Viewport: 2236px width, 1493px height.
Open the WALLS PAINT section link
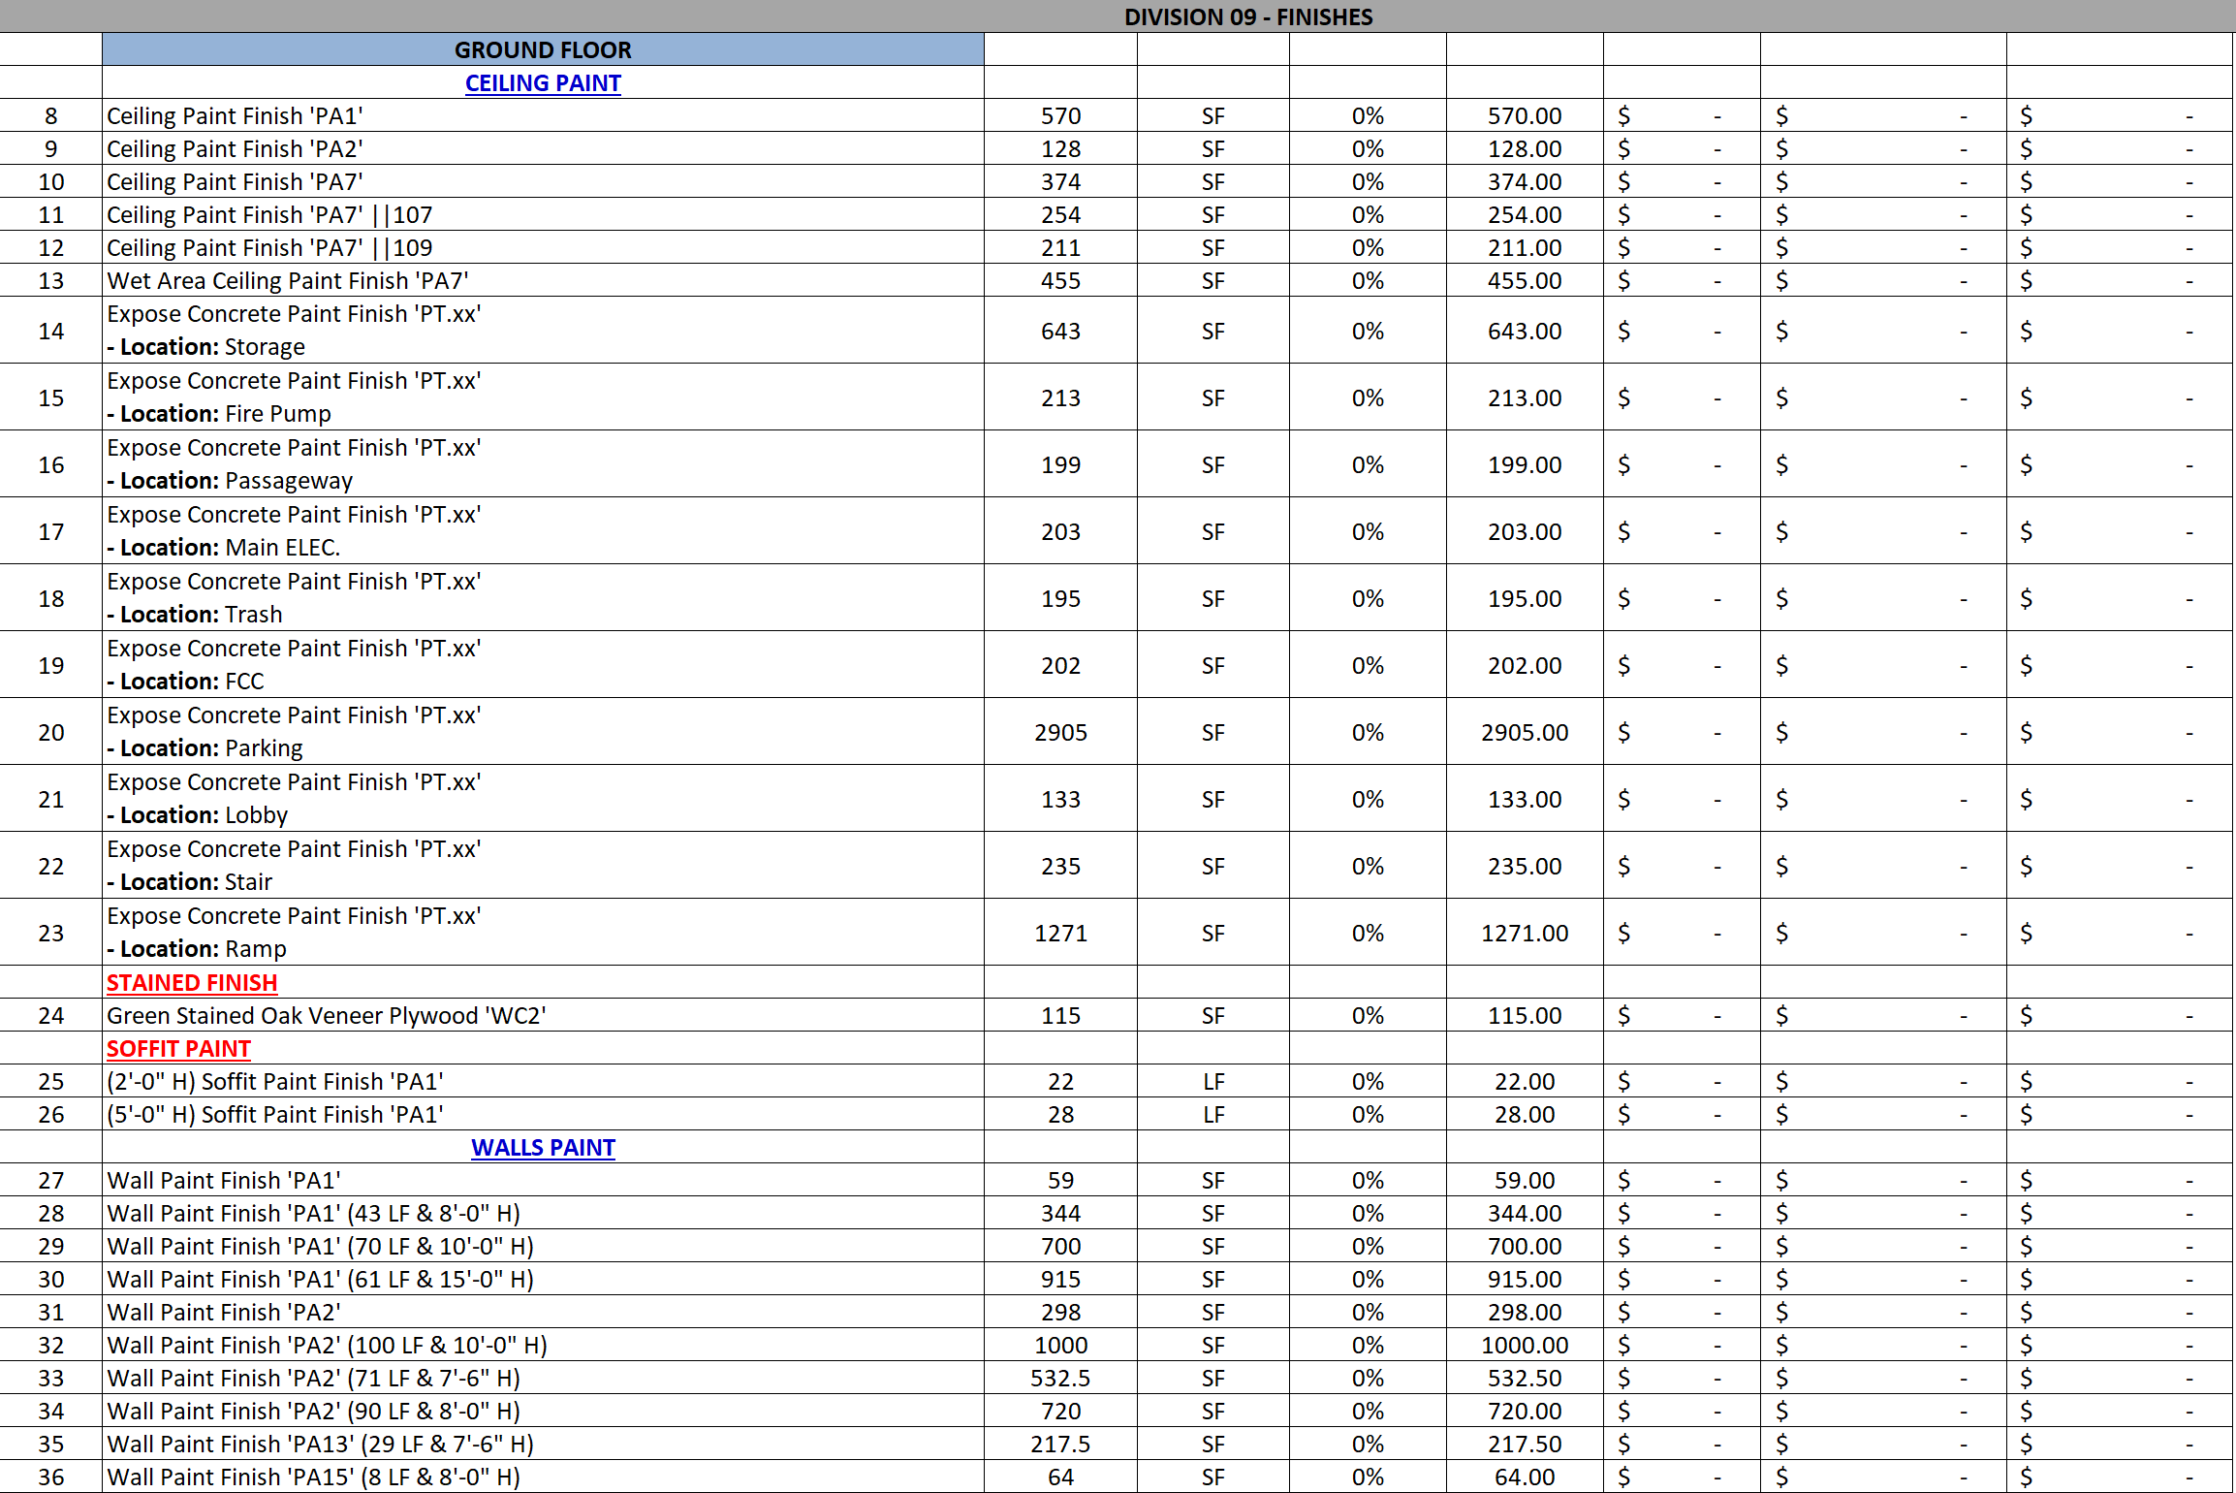click(x=543, y=1147)
